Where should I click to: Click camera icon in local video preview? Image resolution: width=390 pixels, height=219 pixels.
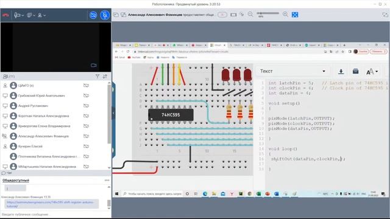(93, 65)
